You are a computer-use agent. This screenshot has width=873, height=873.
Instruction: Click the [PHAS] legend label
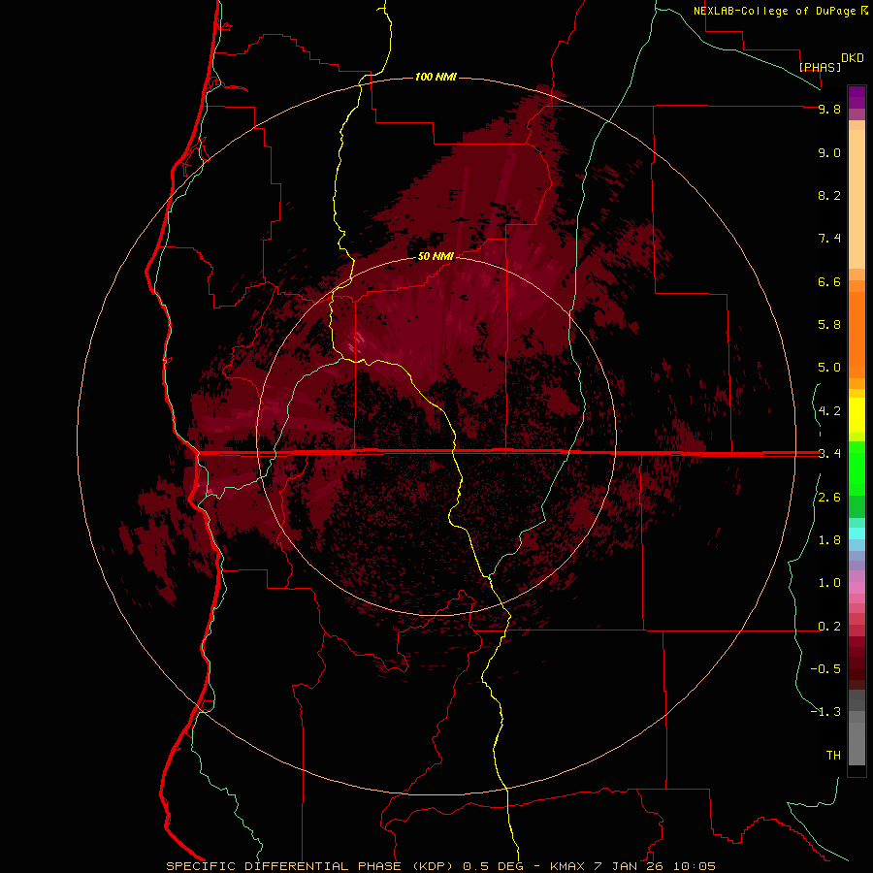(x=820, y=67)
